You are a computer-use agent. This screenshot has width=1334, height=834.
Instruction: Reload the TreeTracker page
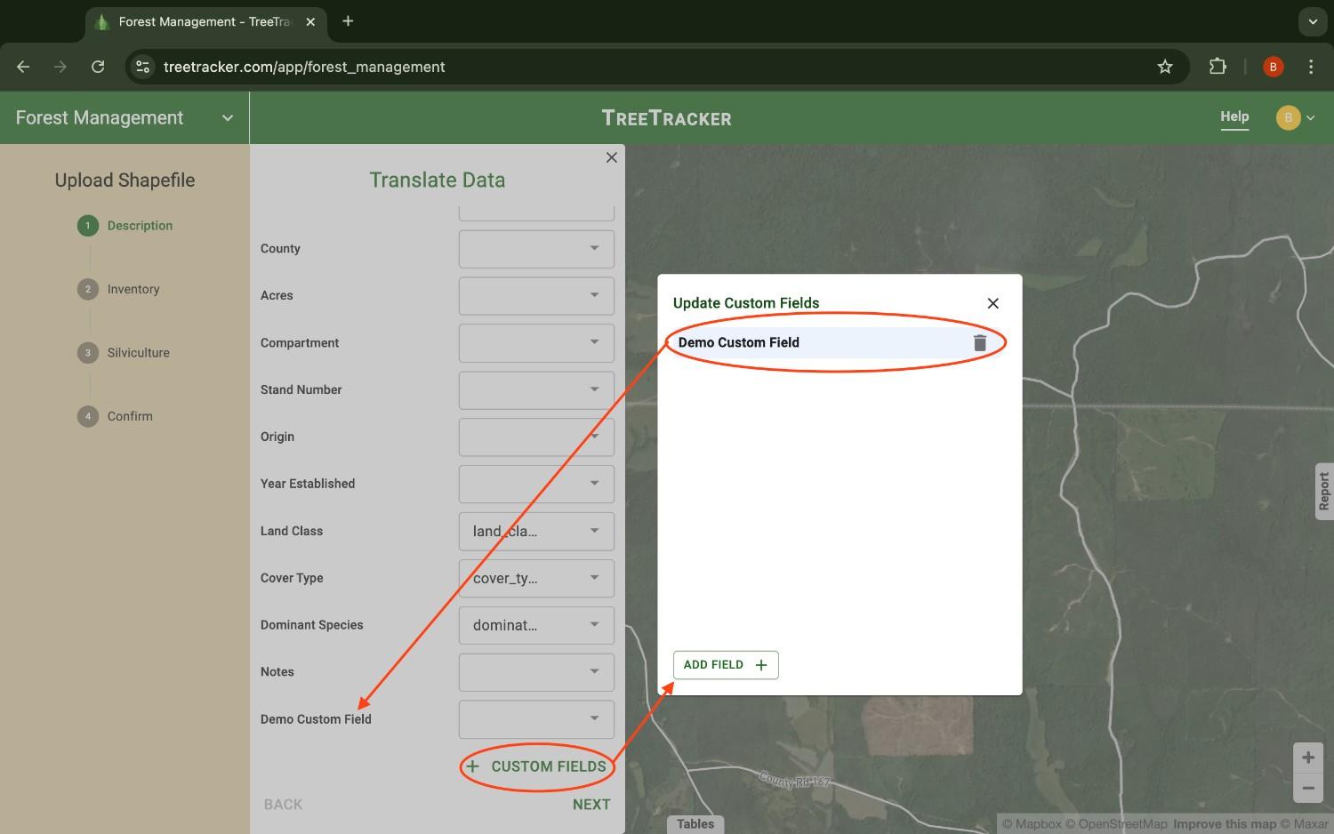point(98,67)
